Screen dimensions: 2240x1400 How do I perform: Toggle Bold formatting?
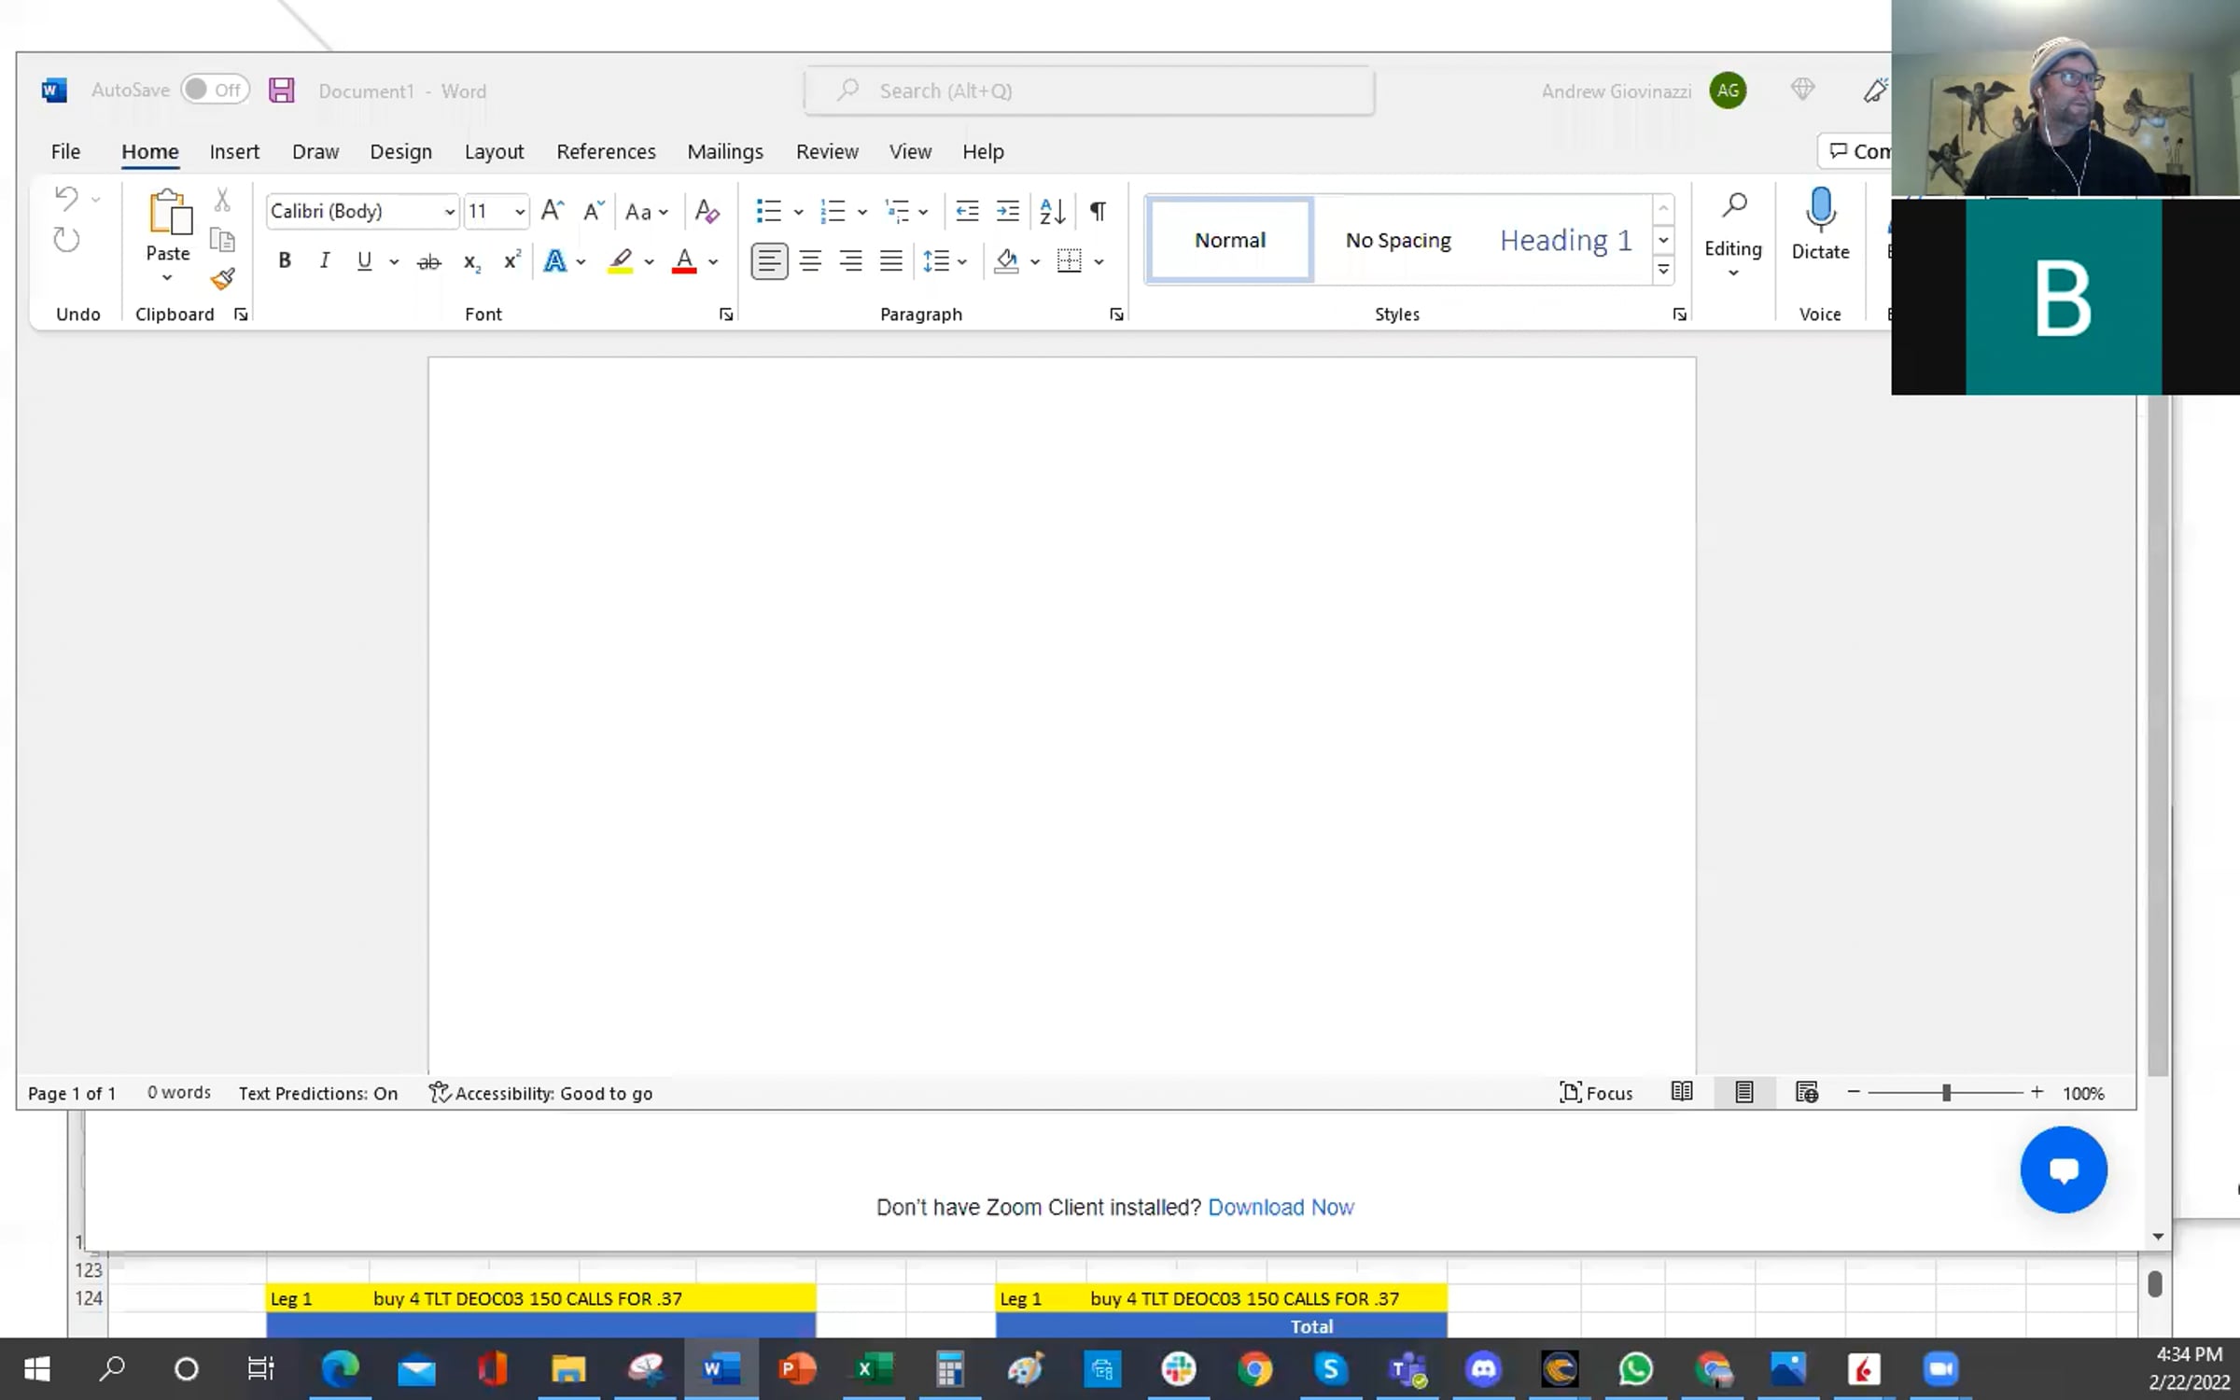(285, 260)
